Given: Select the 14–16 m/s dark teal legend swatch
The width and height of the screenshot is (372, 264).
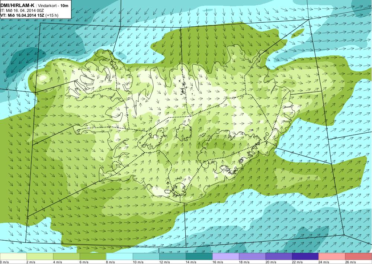Looking at the screenshot, I should click(199, 257).
